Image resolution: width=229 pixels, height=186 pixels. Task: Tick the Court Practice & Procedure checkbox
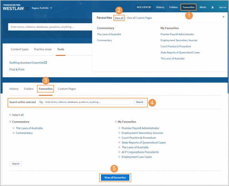[x=119, y=138]
